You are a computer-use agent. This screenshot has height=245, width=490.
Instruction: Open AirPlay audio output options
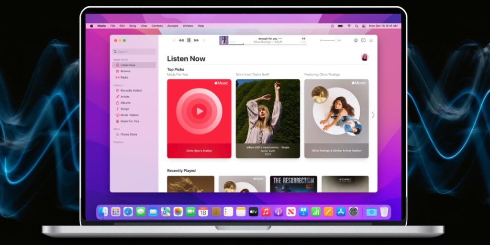pos(356,40)
